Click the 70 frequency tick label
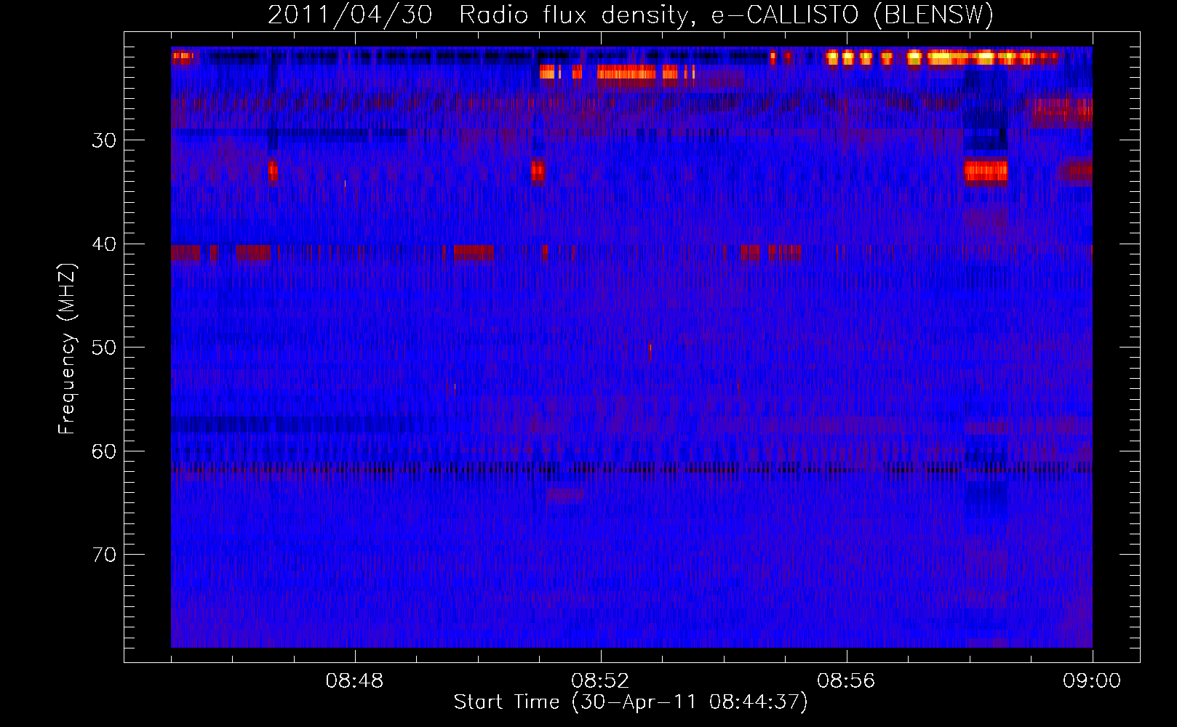 tap(104, 555)
